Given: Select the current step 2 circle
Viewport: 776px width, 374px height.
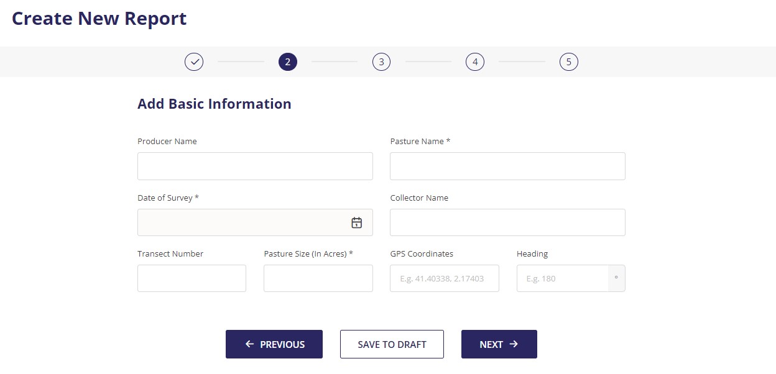Looking at the screenshot, I should pyautogui.click(x=287, y=62).
